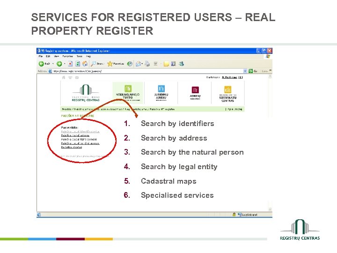Image resolution: width=337 pixels, height=253 pixels.
Task: Open the Juridinių Asmenų register tab
Action: click(x=161, y=93)
